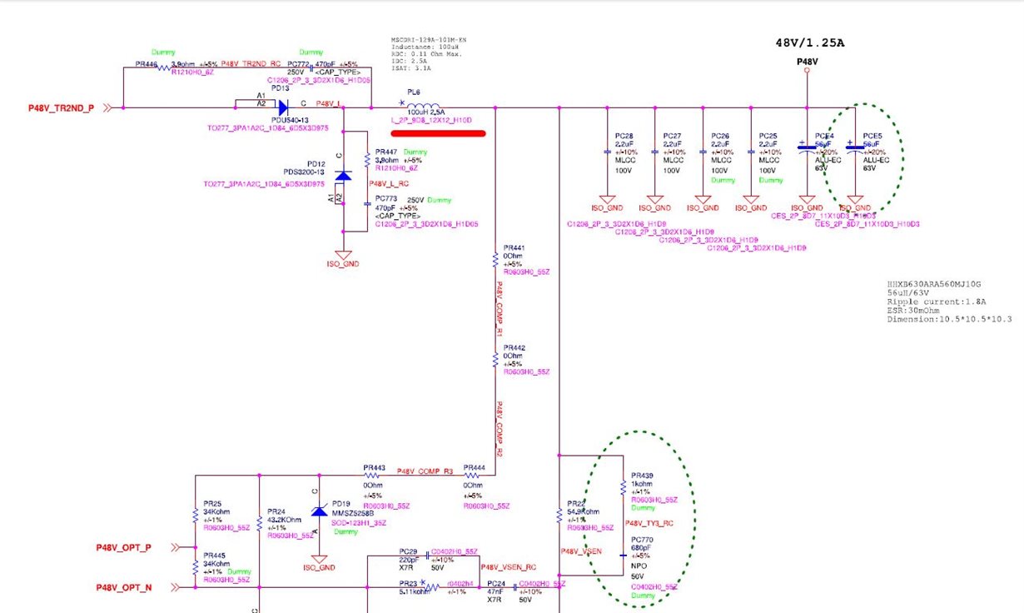Click the vertical P48V_COMP_R1 net label

pos(500,307)
